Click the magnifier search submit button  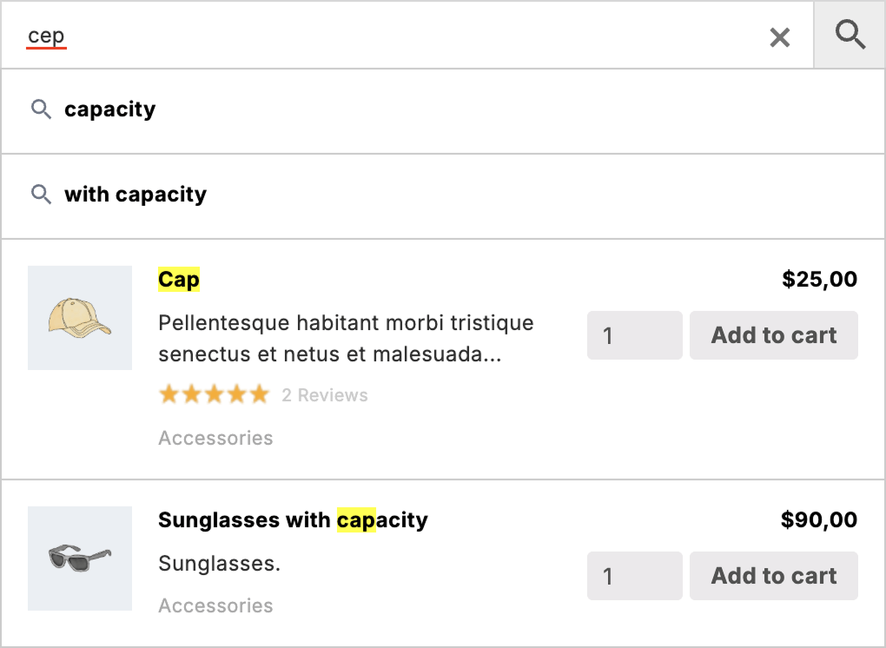(850, 36)
